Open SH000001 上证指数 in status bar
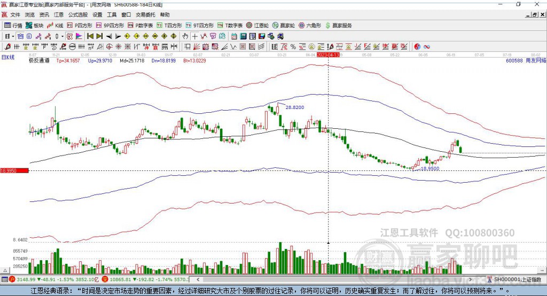Image resolution: width=547 pixels, height=296 pixels. point(517,279)
